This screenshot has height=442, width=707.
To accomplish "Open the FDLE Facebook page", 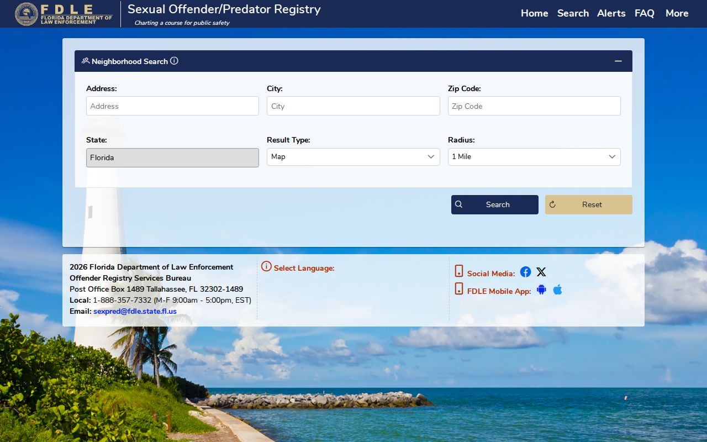I will point(525,272).
